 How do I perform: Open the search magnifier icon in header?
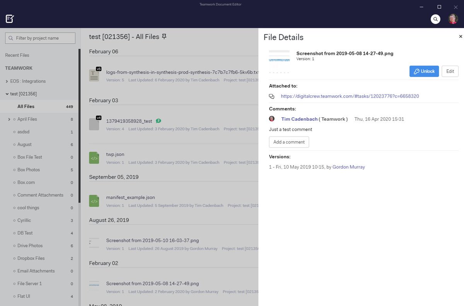pos(435,19)
